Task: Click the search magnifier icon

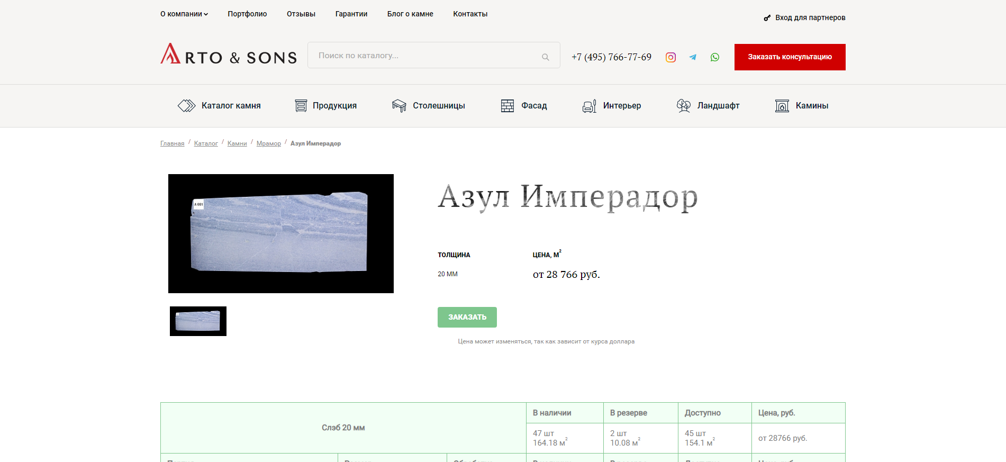Action: 546,57
